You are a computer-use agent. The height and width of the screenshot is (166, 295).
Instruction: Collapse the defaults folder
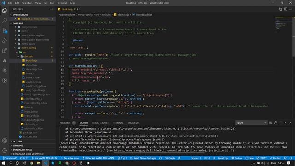click(x=29, y=56)
